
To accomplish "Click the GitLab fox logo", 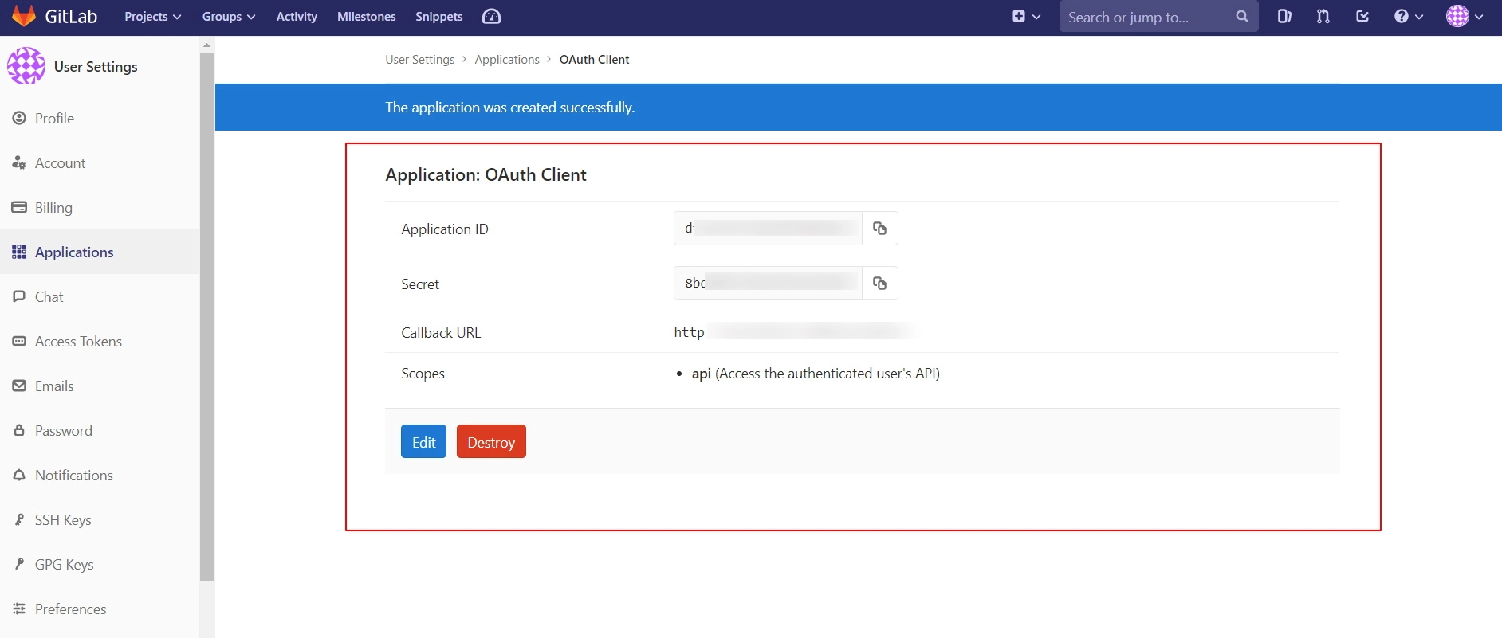I will (24, 16).
